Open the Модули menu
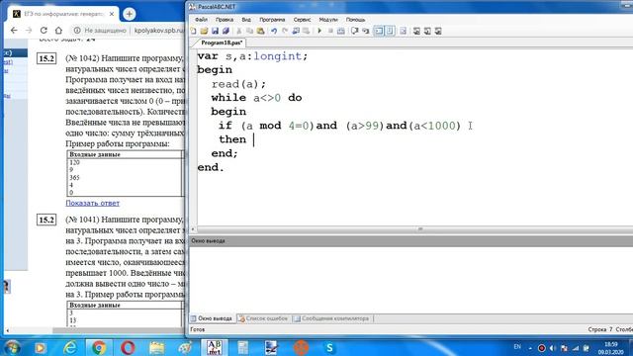 (x=328, y=20)
